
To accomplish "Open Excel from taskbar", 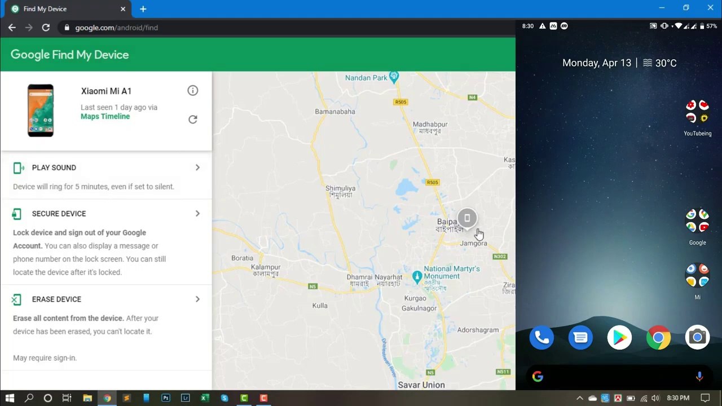I will click(205, 398).
